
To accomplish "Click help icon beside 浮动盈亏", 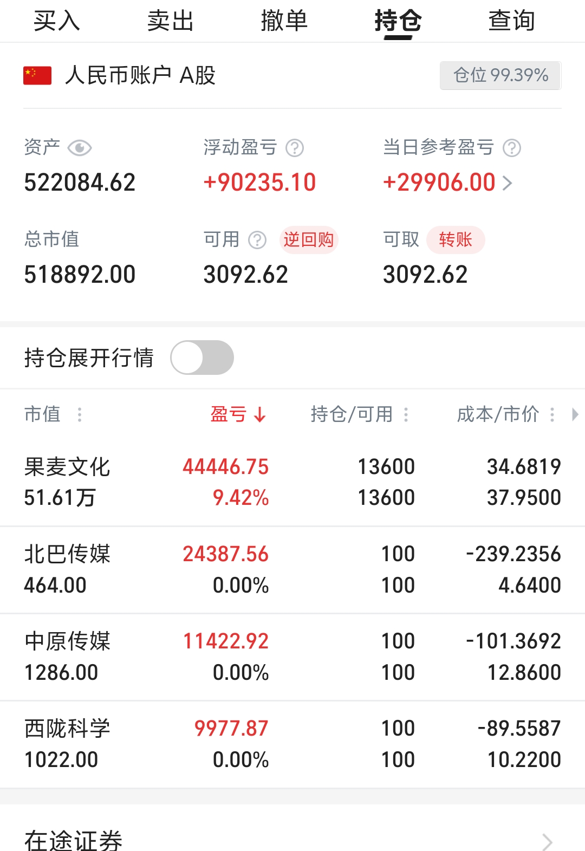I will coord(295,148).
